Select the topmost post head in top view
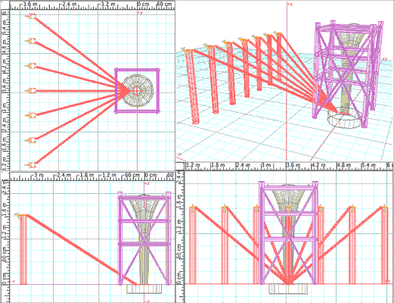This screenshot has height=303, width=394. (31, 16)
